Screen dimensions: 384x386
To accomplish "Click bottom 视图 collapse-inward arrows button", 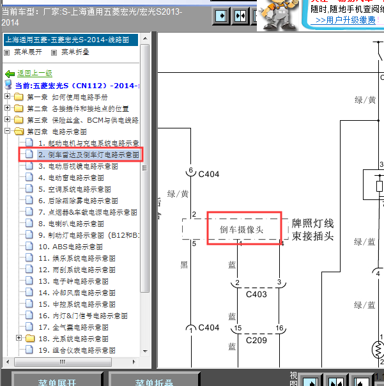I will point(335,381).
